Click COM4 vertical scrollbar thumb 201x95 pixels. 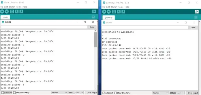(x=95, y=40)
